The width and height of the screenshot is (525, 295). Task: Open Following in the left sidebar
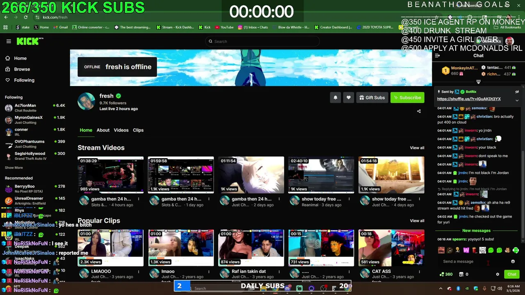pos(20,80)
